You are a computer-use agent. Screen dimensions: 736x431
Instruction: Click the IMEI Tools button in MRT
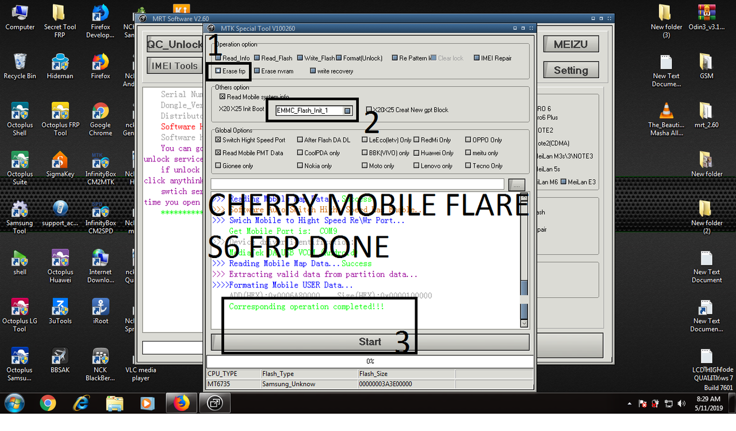point(174,66)
